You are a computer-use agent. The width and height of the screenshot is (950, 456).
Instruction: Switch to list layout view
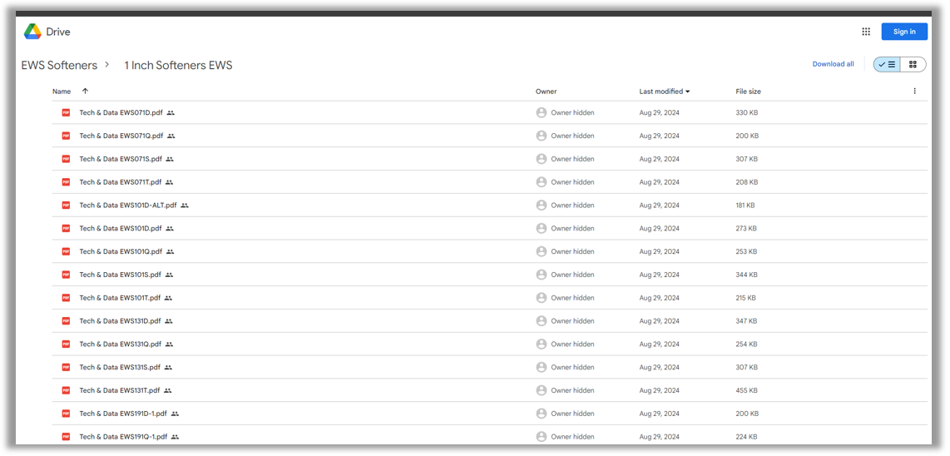[x=888, y=64]
